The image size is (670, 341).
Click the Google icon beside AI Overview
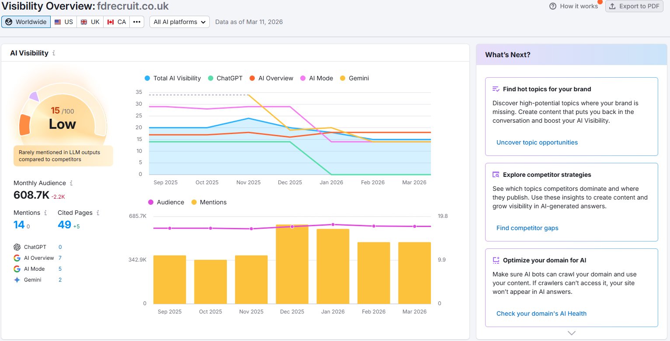pyautogui.click(x=17, y=258)
